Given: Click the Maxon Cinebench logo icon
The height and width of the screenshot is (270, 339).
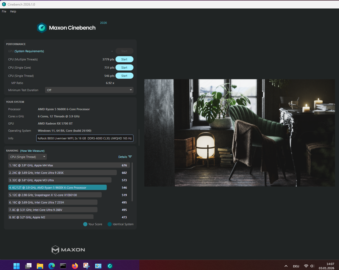Looking at the screenshot, I should [x=42, y=28].
